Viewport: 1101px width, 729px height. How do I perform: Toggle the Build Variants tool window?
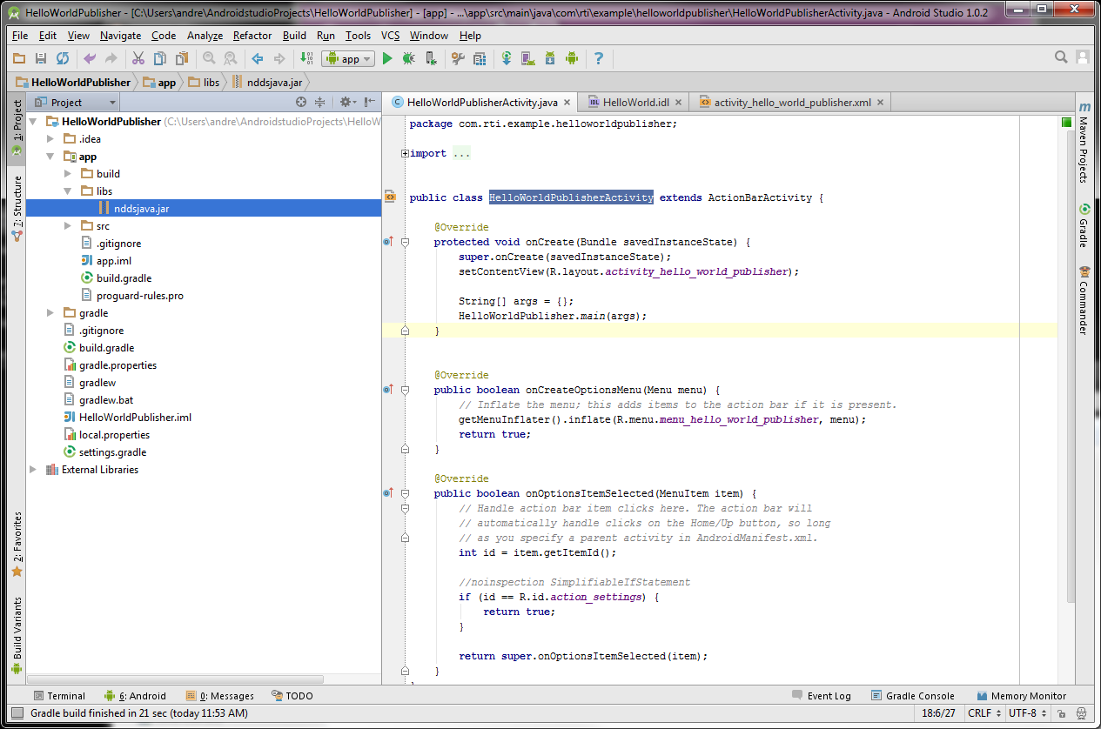[x=17, y=636]
